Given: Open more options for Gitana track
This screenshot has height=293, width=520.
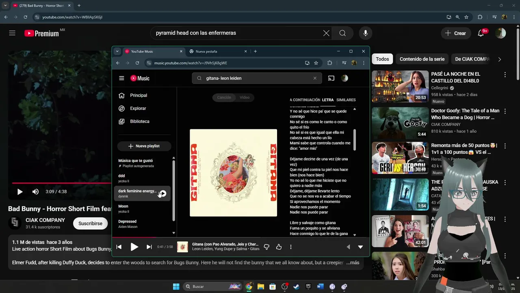Looking at the screenshot, I should 290,247.
